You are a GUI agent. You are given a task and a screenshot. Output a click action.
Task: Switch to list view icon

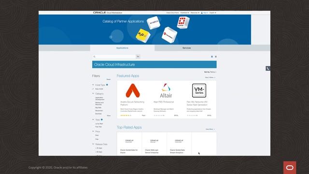pyautogui.click(x=216, y=57)
